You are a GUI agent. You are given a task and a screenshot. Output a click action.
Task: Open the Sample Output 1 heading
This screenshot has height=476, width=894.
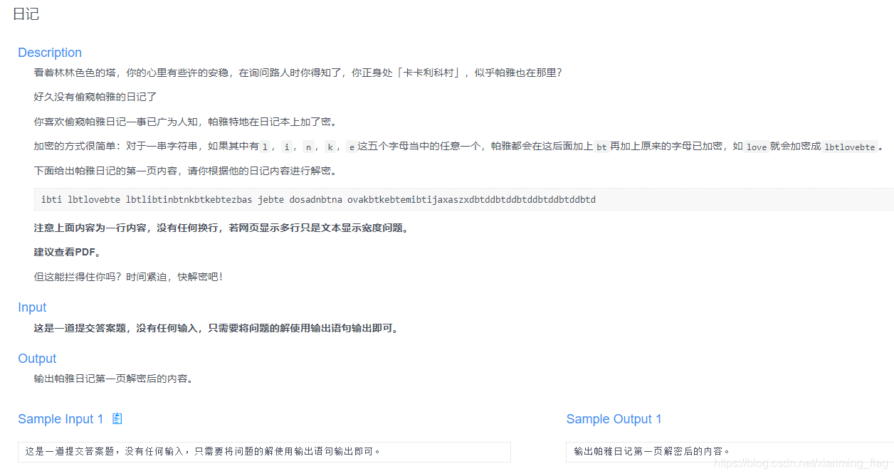tap(614, 418)
